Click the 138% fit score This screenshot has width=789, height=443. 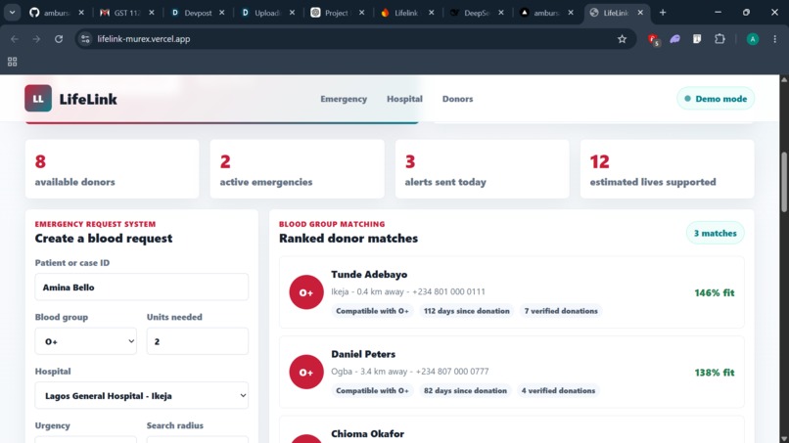[x=714, y=372]
